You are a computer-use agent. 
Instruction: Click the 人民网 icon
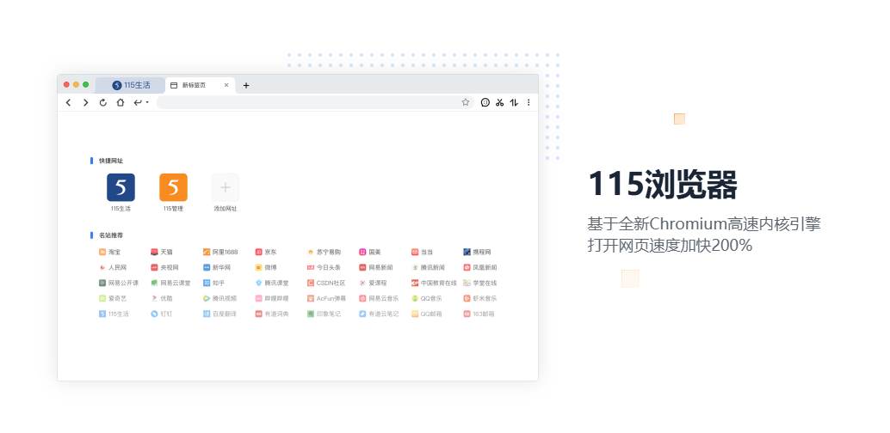click(x=102, y=267)
